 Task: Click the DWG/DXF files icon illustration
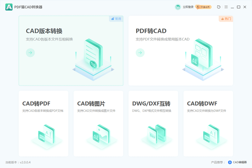[157, 134]
